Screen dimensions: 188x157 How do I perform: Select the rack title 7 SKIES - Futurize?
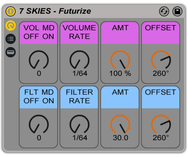point(55,11)
